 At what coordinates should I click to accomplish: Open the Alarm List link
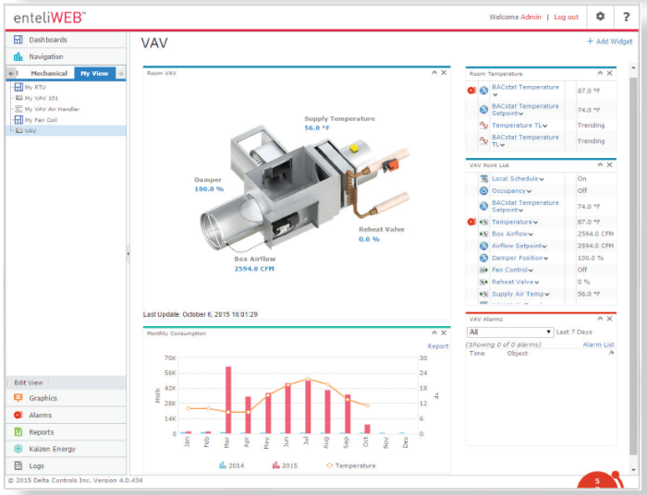tap(598, 344)
